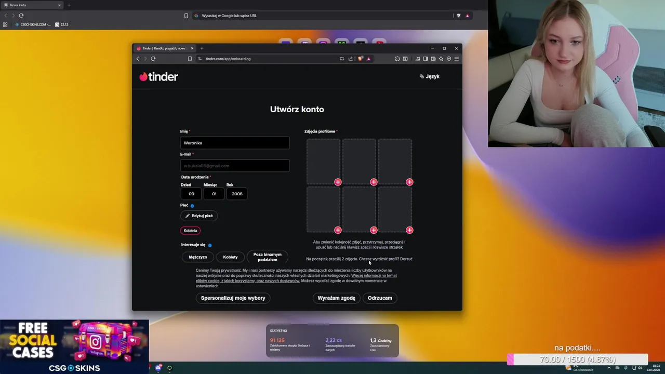Add a photo to the bottom-middle profile slot
Viewport: 665px width, 374px height.
(x=374, y=230)
